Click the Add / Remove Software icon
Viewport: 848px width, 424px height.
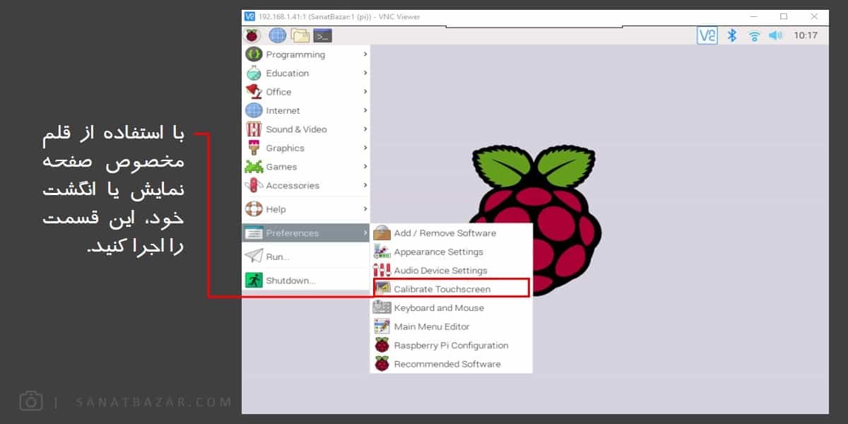tap(382, 233)
